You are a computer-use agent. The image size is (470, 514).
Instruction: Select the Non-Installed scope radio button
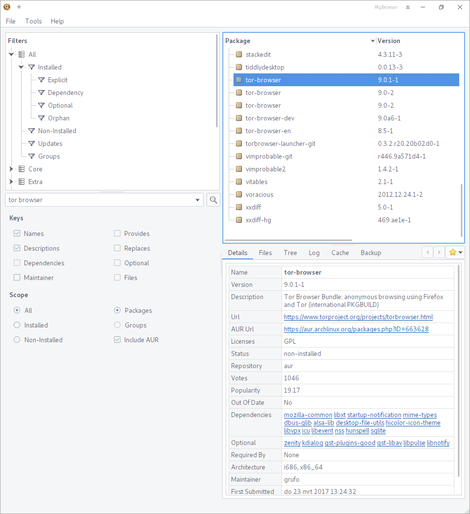tap(17, 340)
